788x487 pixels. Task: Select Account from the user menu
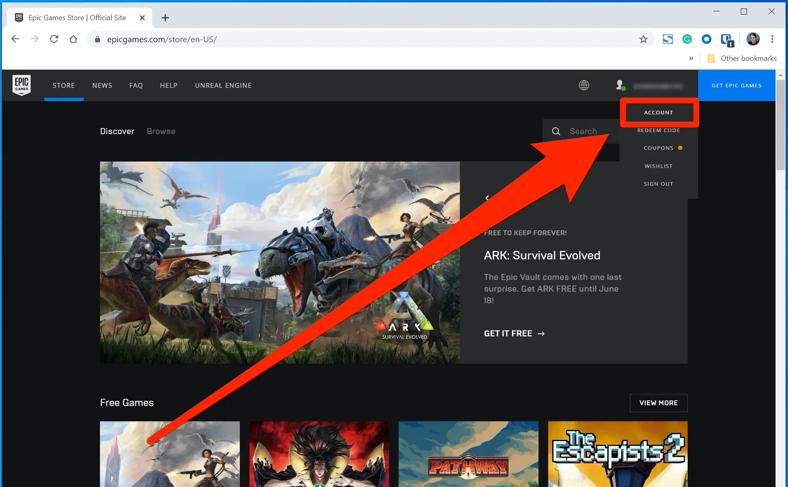pos(658,112)
